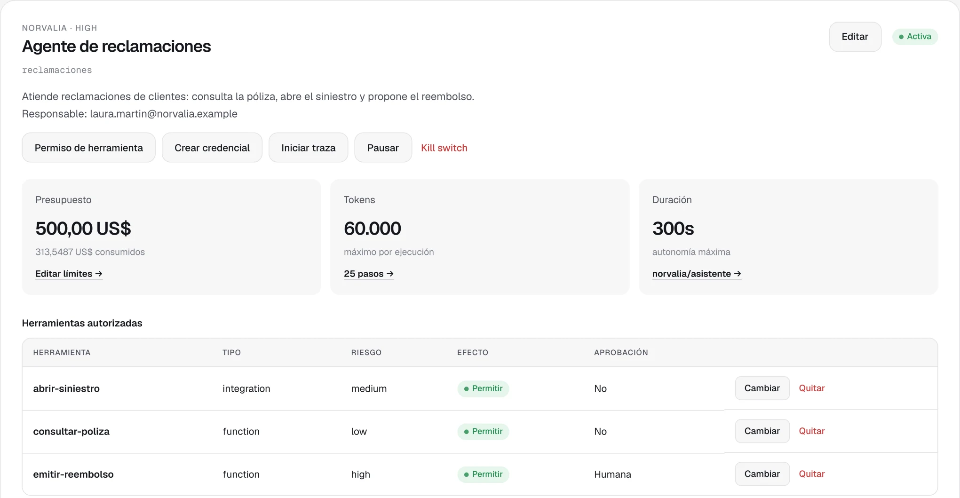Select the abrir-siniestro tool name
This screenshot has height=498, width=960.
pyautogui.click(x=66, y=388)
